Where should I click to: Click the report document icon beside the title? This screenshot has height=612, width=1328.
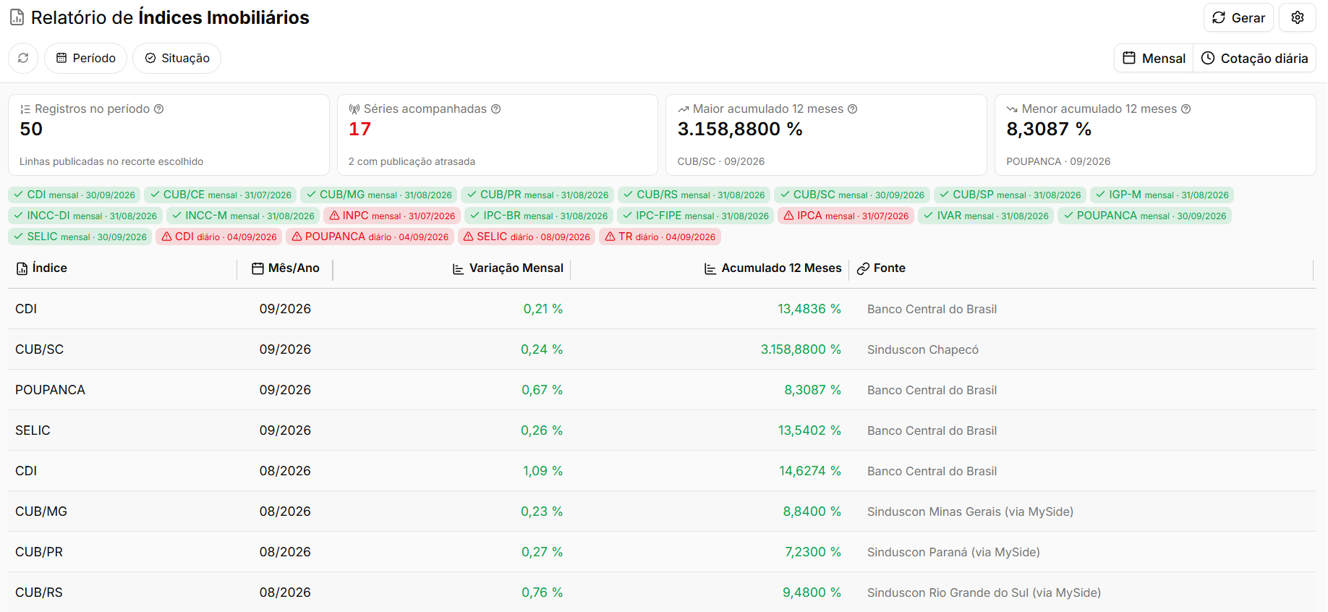click(x=17, y=17)
